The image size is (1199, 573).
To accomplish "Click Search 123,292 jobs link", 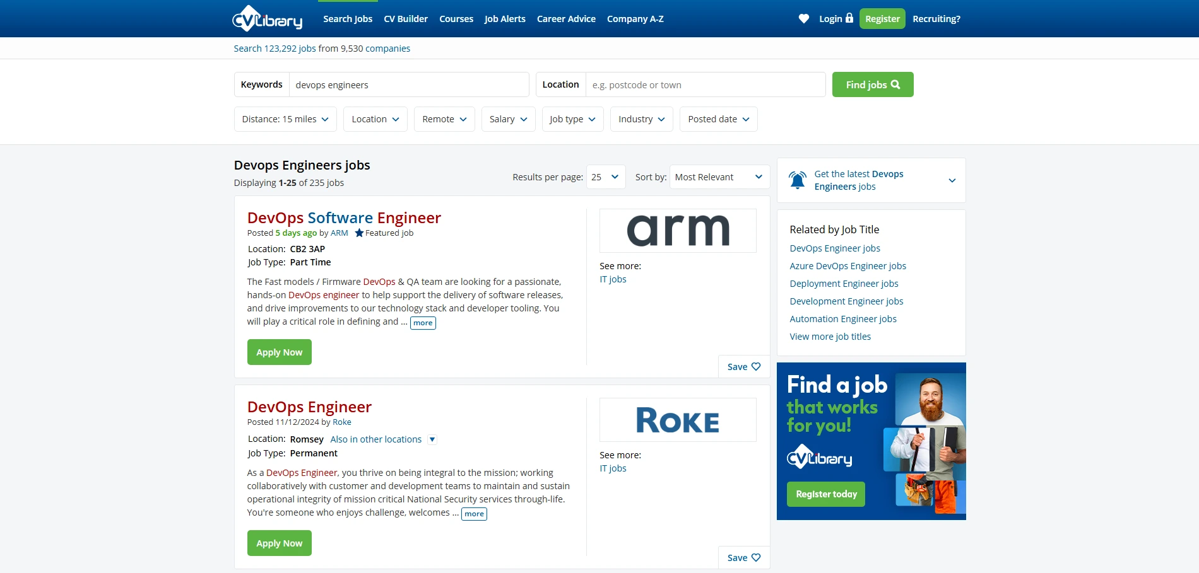I will 275,49.
